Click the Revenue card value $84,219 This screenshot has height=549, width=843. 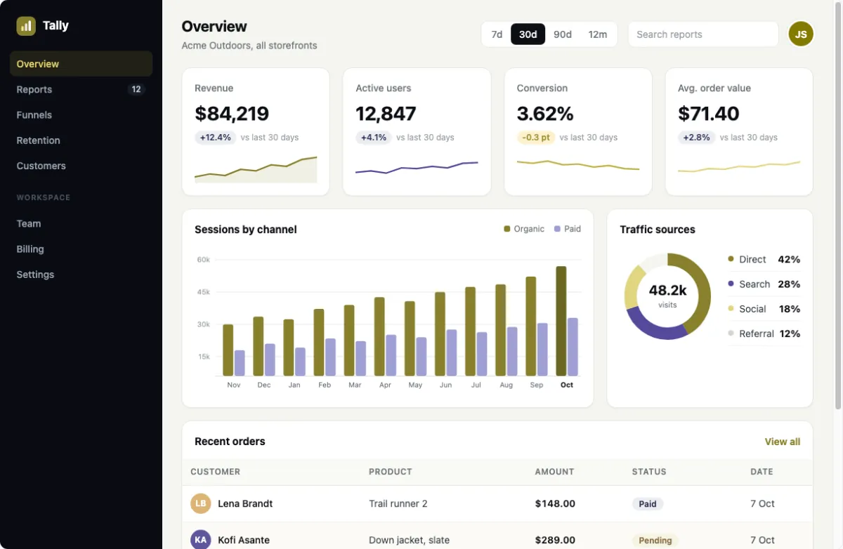(232, 114)
